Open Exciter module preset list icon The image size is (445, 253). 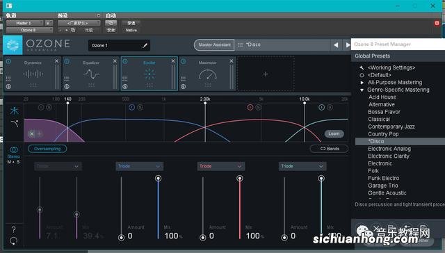click(x=125, y=79)
